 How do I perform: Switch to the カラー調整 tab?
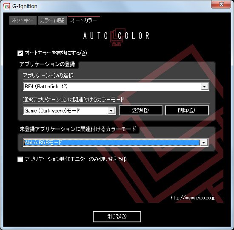point(52,20)
